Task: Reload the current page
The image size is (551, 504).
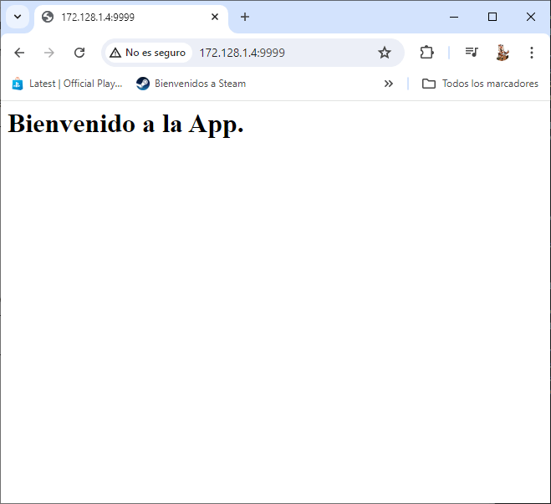Action: (x=79, y=53)
